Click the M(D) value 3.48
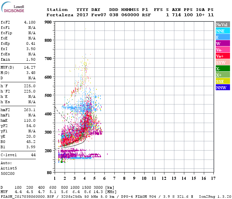This screenshot has height=199, width=232. pyautogui.click(x=31, y=73)
